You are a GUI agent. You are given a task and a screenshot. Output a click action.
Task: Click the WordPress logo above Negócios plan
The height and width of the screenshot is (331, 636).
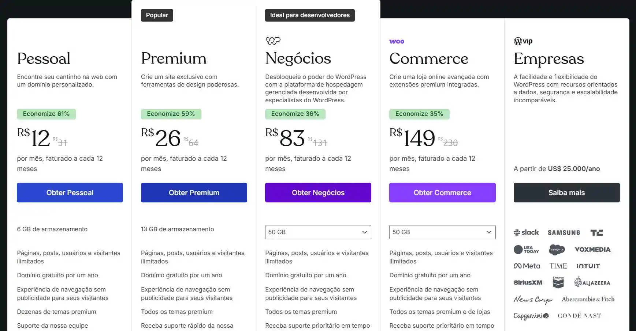273,41
